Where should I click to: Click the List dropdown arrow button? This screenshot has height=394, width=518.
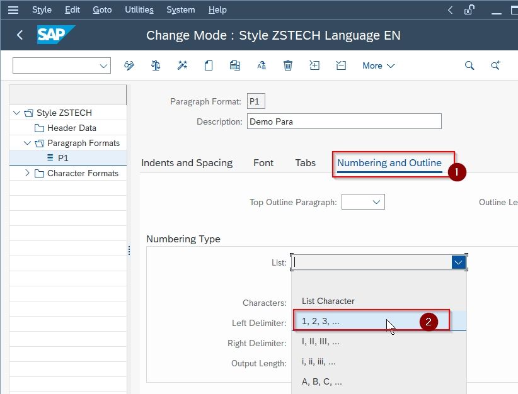[x=459, y=262]
